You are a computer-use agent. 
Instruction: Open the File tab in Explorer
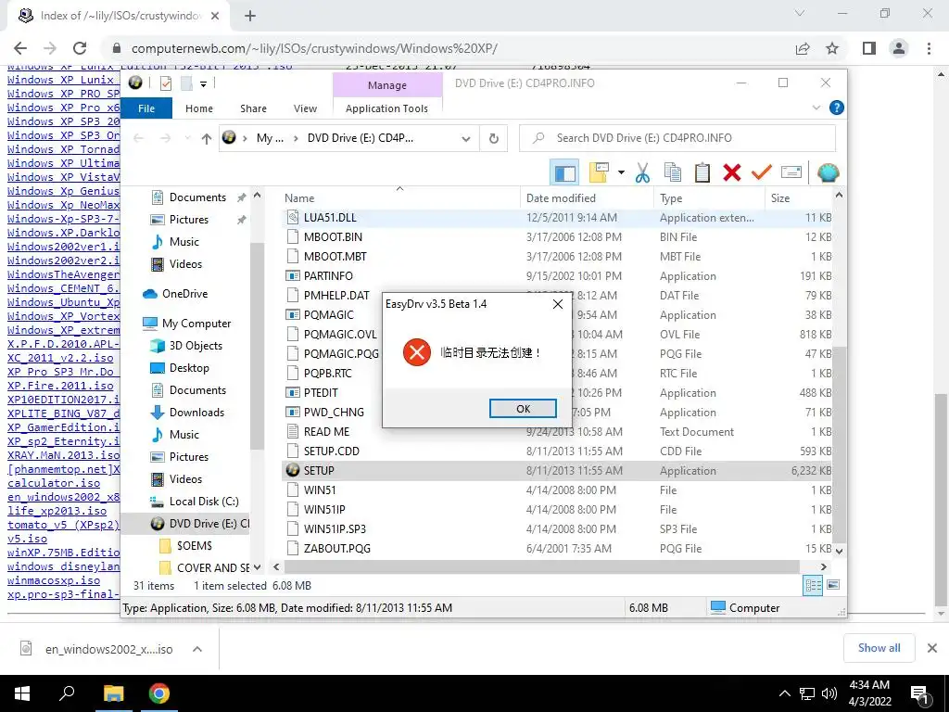146,108
